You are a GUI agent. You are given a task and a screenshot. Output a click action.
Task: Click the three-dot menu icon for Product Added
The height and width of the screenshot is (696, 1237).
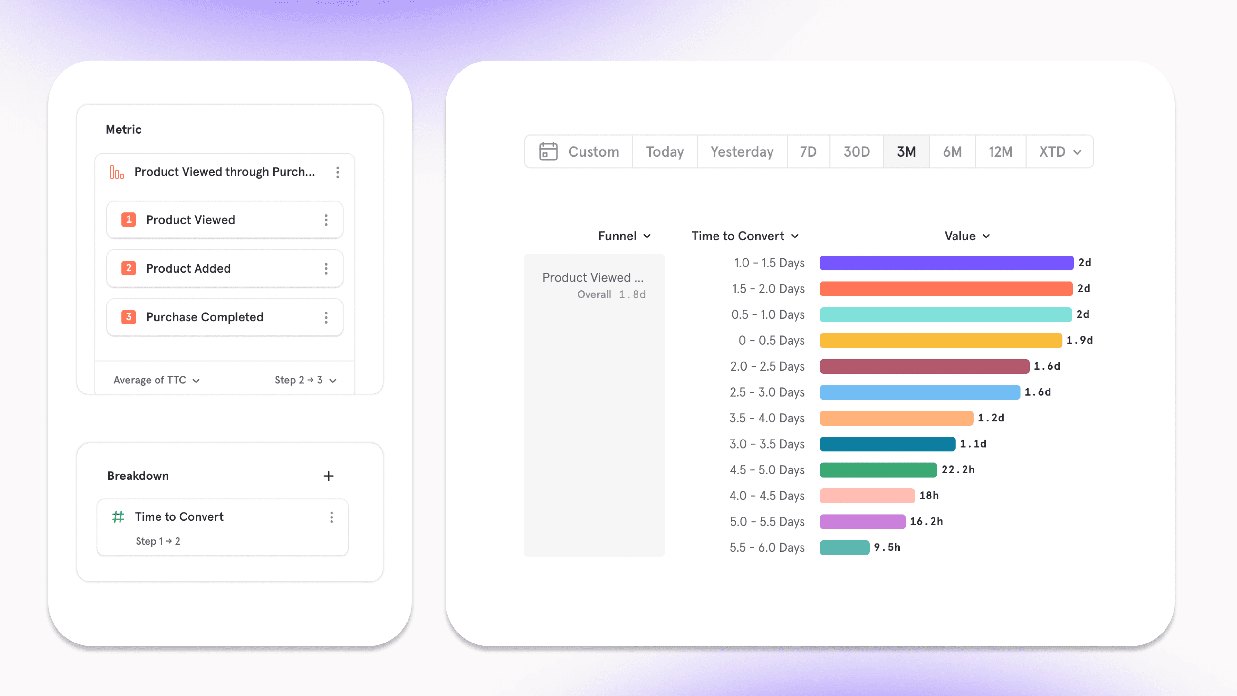[326, 268]
